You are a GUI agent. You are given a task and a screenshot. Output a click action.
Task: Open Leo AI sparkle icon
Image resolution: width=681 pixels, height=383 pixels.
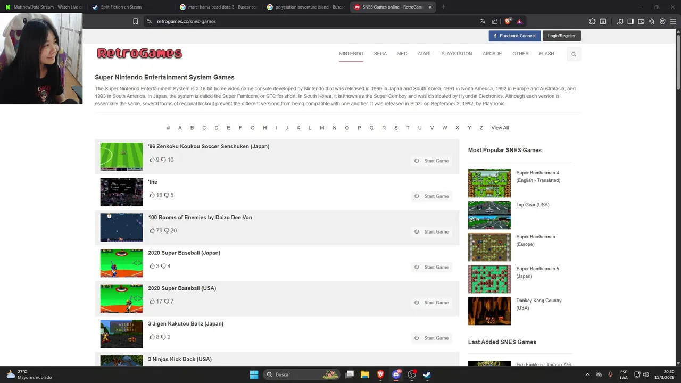click(x=652, y=21)
